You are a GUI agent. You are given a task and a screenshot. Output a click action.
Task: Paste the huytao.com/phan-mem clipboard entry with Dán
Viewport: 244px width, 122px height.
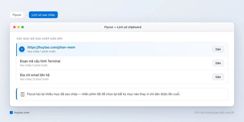(218, 49)
